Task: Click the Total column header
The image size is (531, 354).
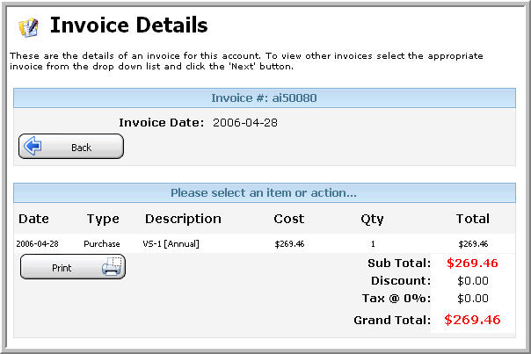Action: tap(473, 219)
